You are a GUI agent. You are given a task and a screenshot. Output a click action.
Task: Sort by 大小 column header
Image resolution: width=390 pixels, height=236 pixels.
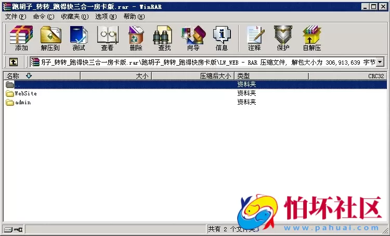pos(116,76)
